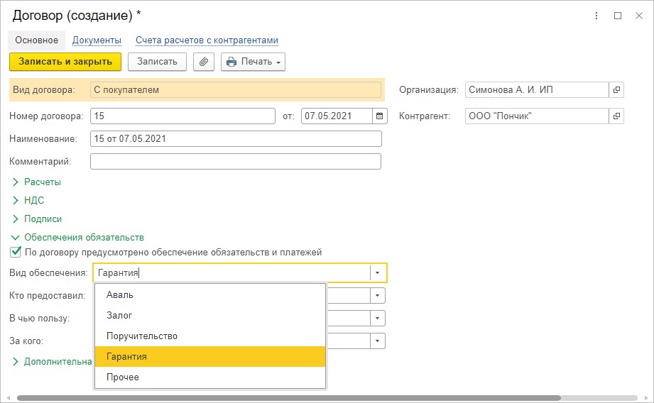Open the Контрагент record via its icon
This screenshot has height=403, width=654.
[616, 116]
